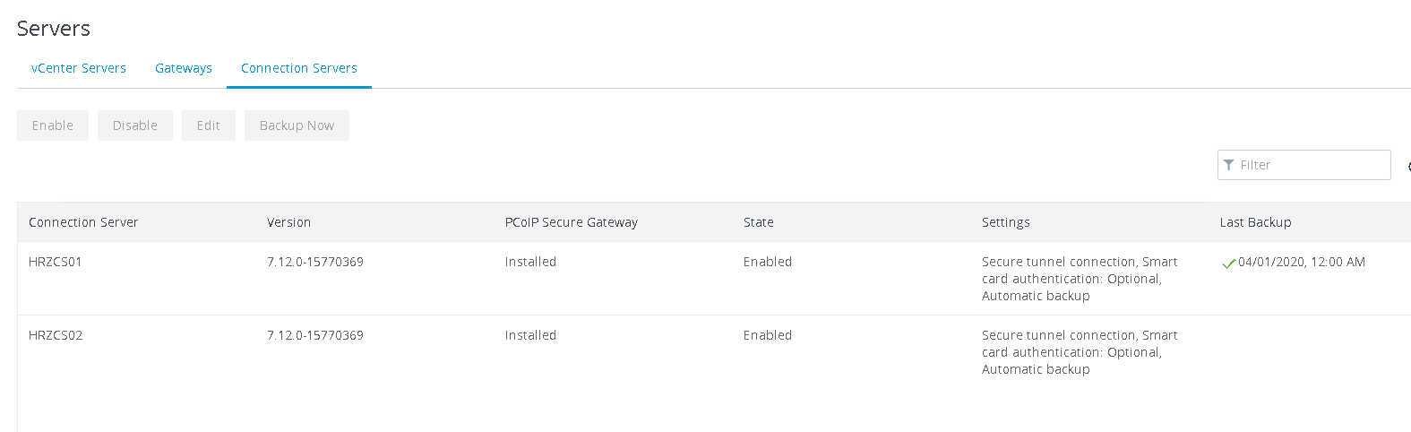The image size is (1411, 432).
Task: Click the Edit button
Action: [209, 125]
